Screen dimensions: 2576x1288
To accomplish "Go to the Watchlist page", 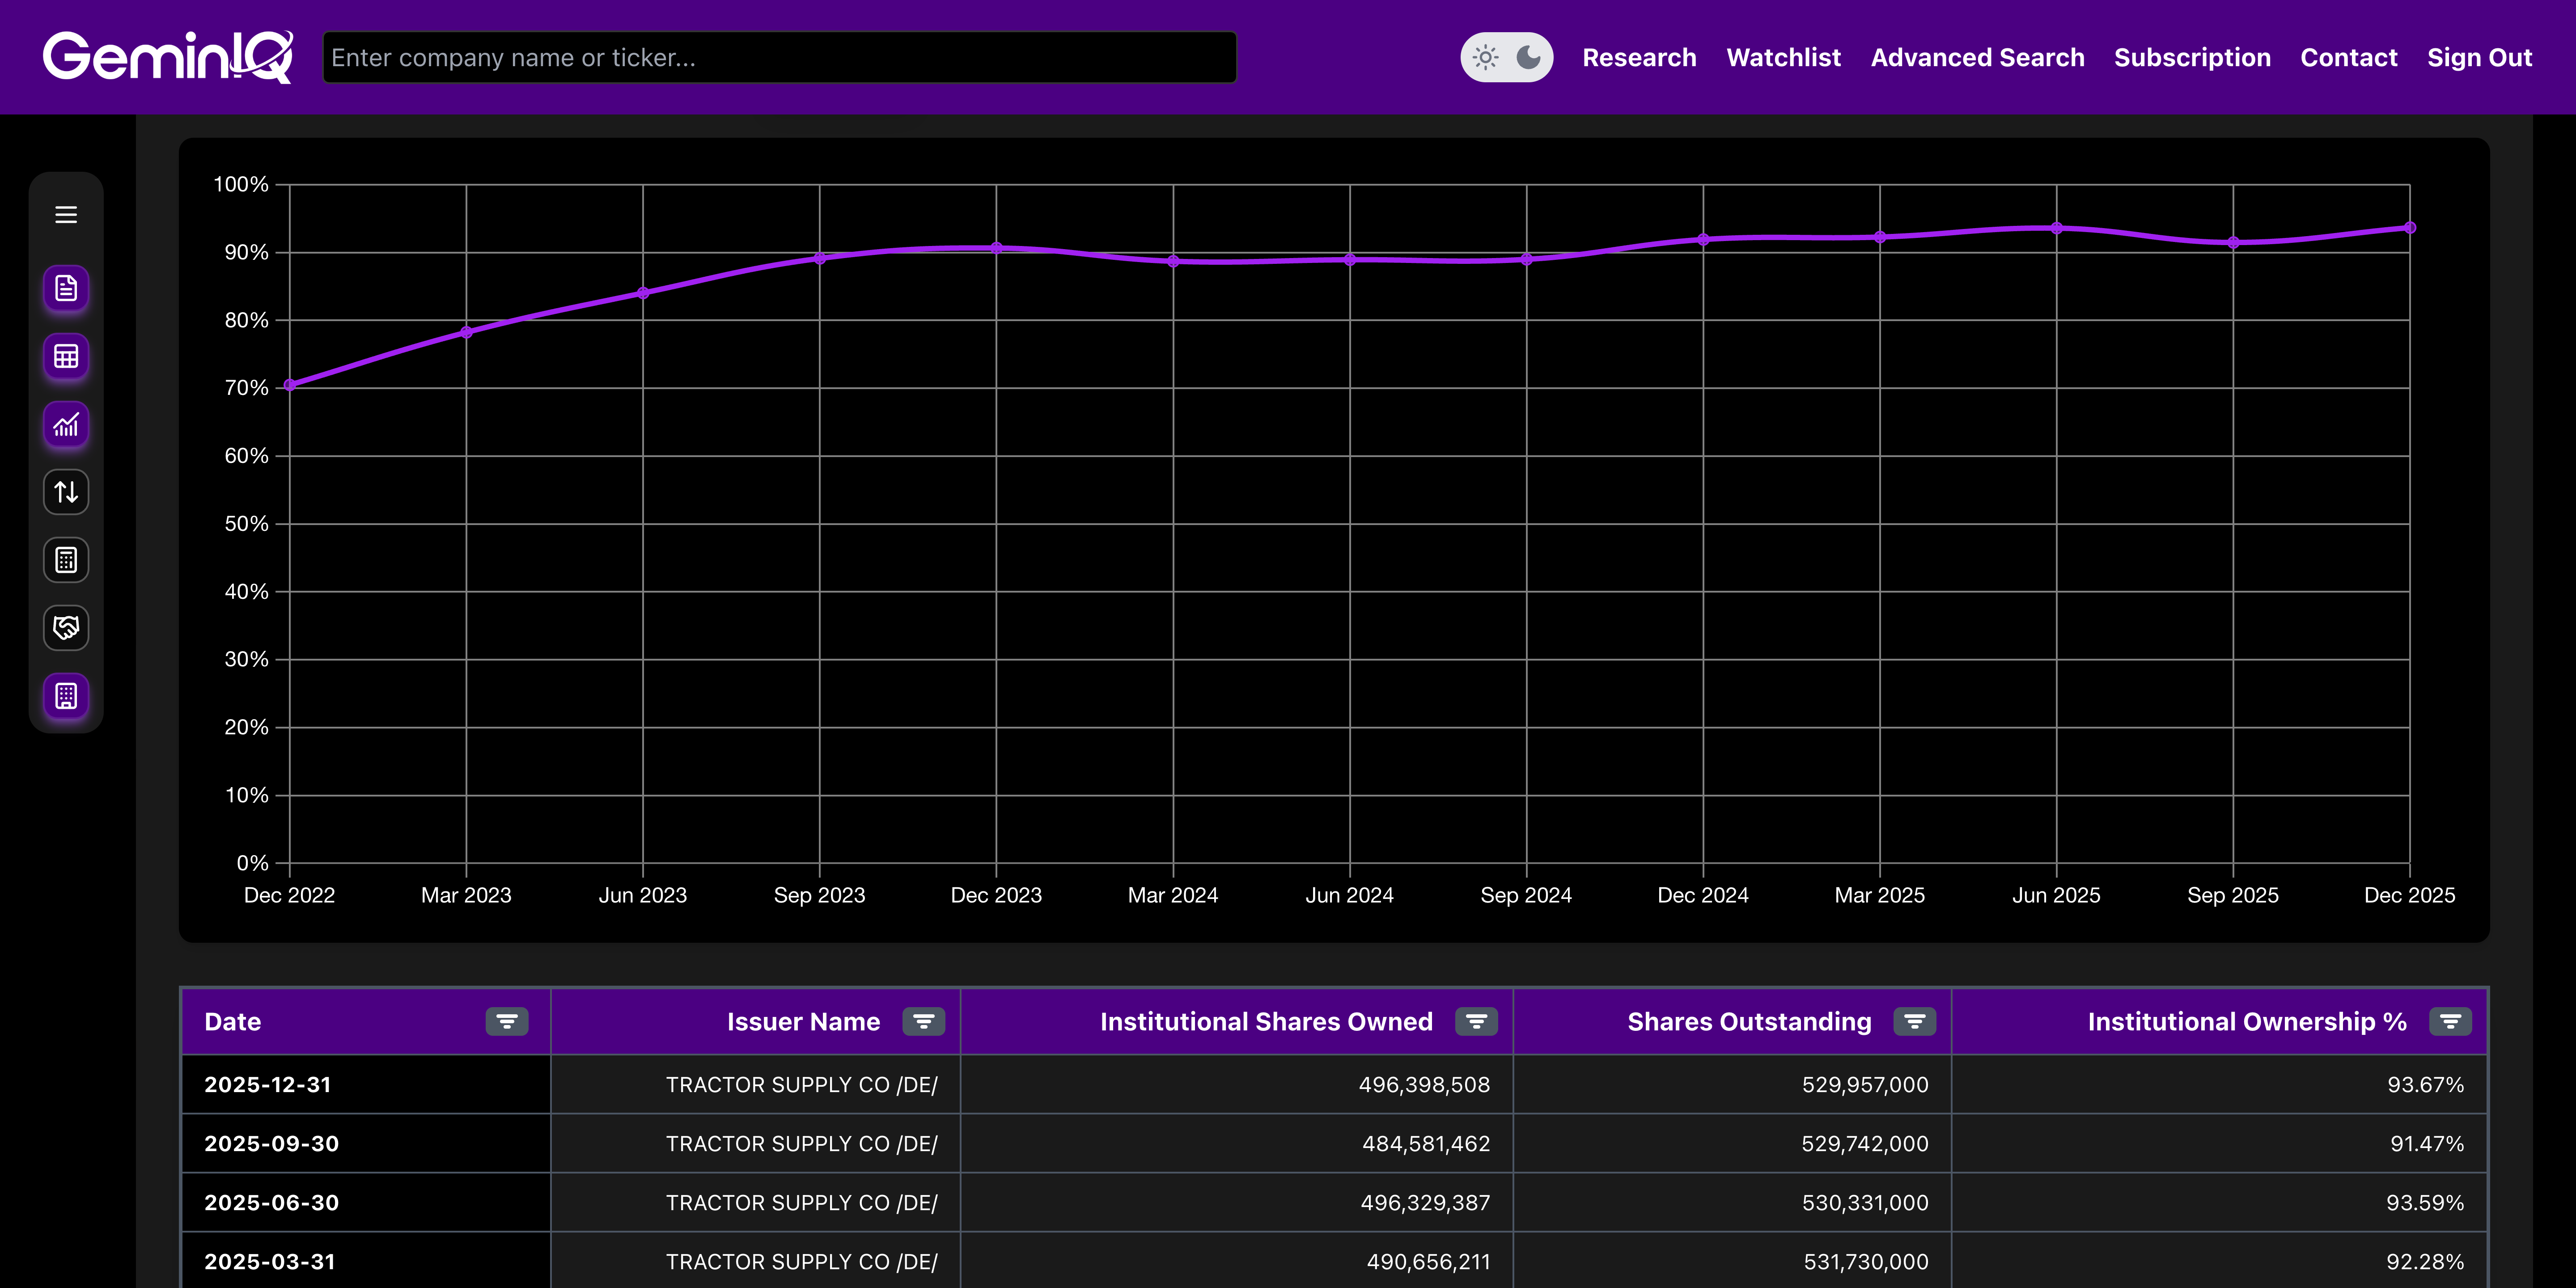I will (x=1783, y=57).
